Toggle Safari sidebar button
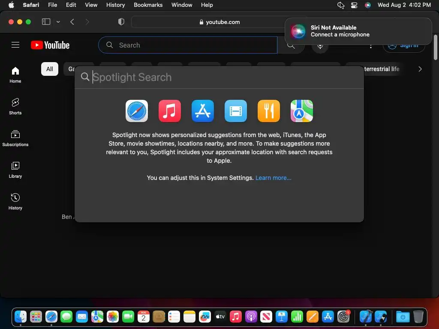439x329 pixels. (x=46, y=22)
